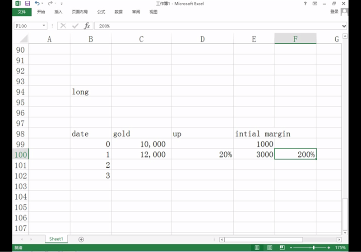Switch to the 开始 Home tab

[x=41, y=12]
